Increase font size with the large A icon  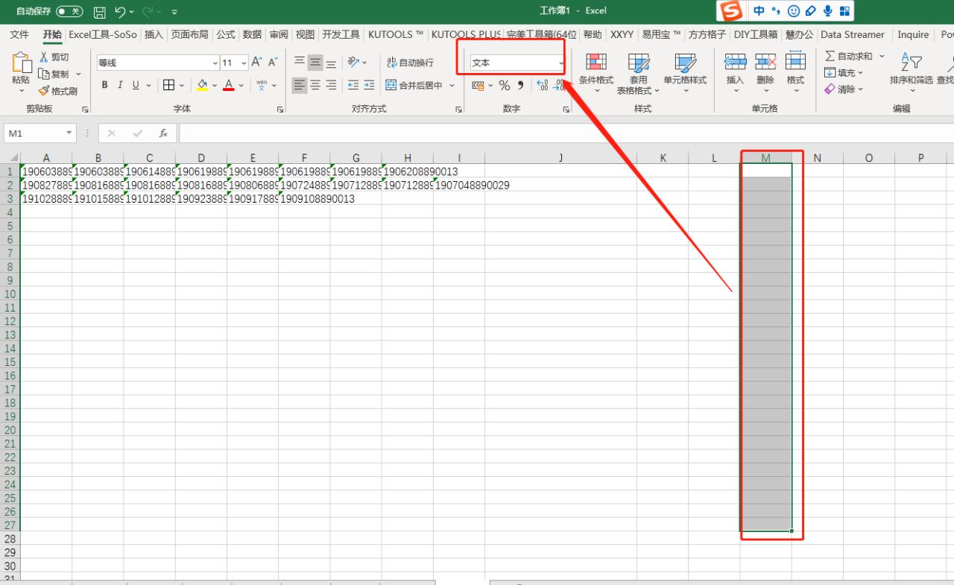point(256,63)
